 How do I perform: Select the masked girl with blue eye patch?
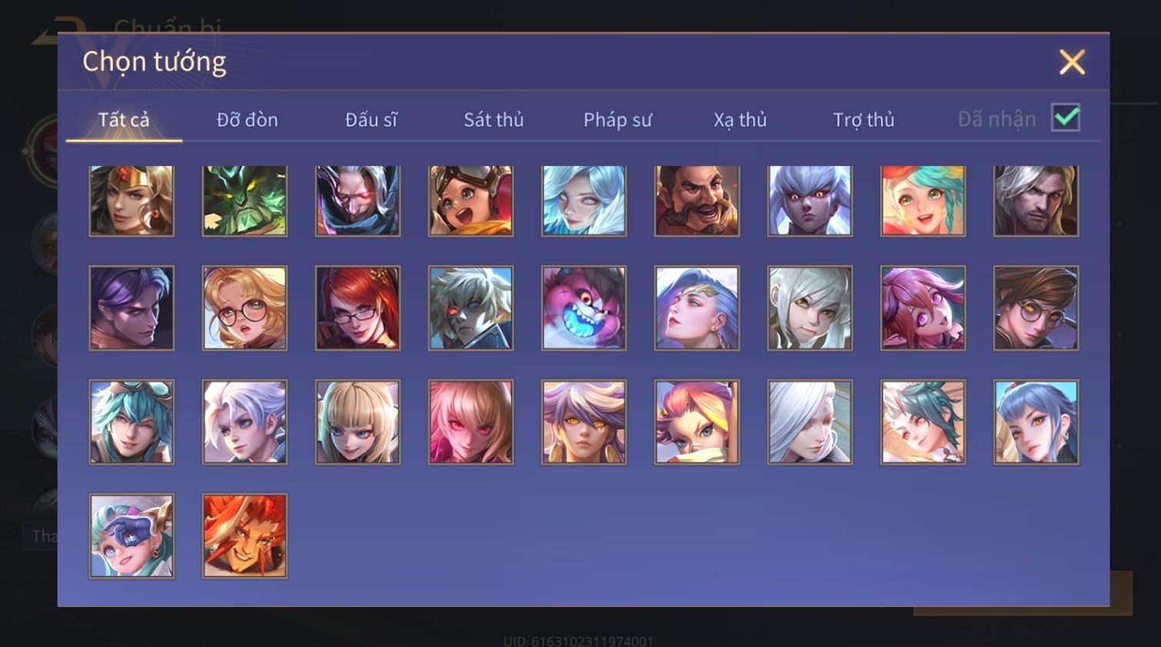pyautogui.click(x=131, y=536)
